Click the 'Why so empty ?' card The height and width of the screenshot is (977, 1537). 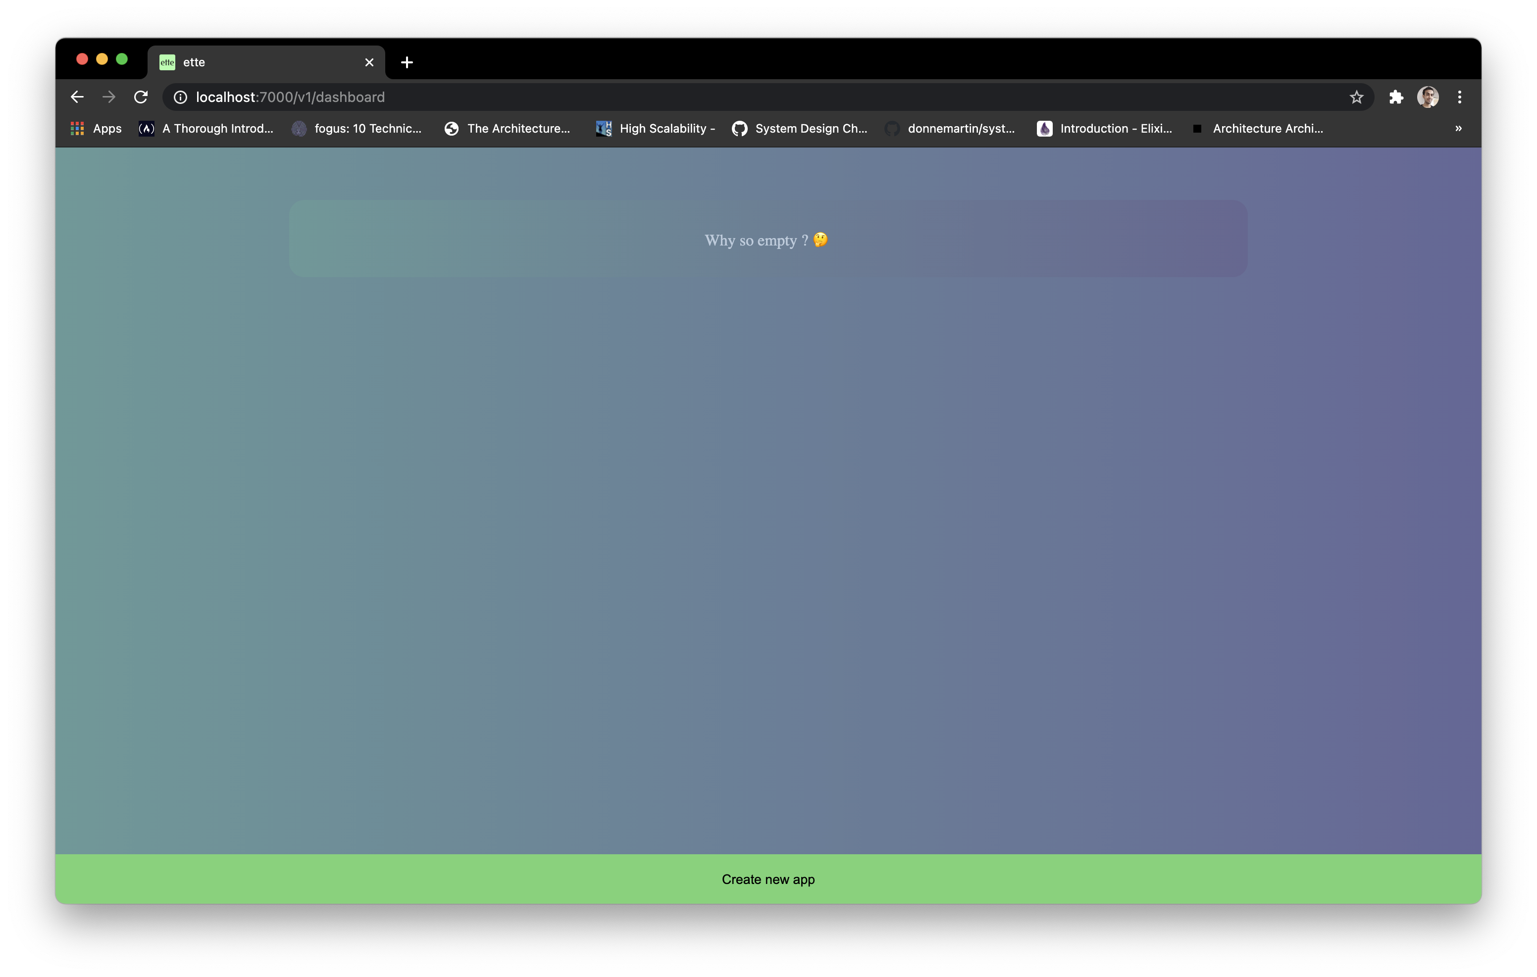(x=768, y=239)
